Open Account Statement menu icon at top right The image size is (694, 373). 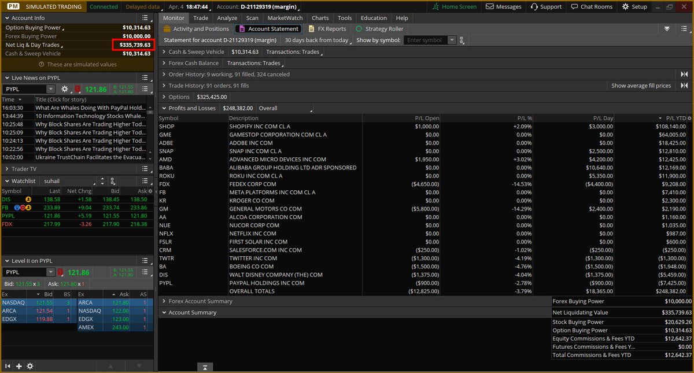click(x=684, y=29)
